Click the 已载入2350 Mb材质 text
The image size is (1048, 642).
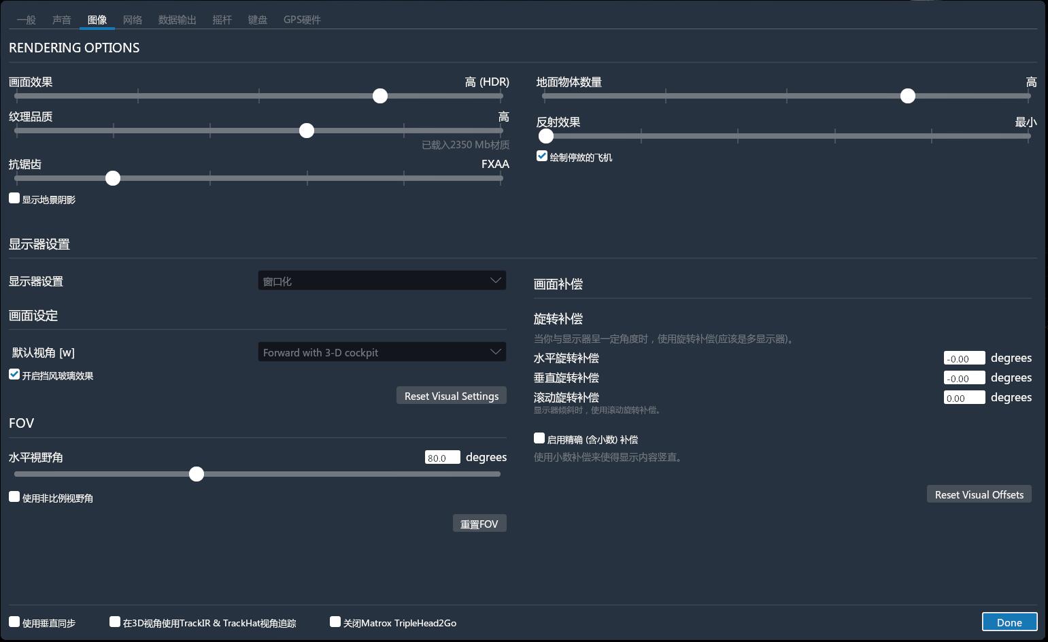465,145
